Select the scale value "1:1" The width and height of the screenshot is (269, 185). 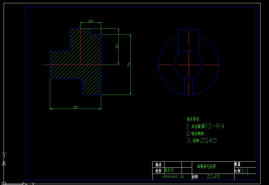click(245, 171)
